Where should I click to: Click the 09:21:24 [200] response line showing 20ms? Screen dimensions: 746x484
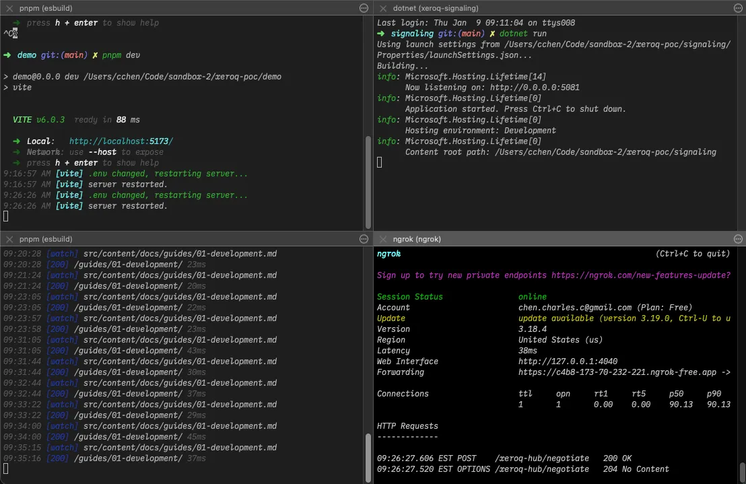point(104,286)
